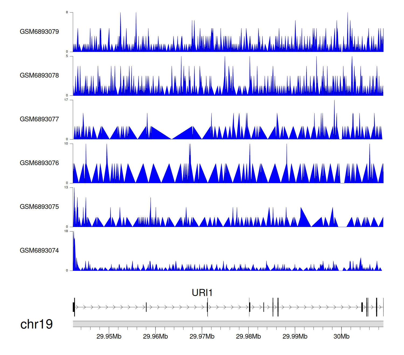Select the 29.96Mb position on the axis
Image resolution: width=404 pixels, height=355 pixels.
pos(155,336)
